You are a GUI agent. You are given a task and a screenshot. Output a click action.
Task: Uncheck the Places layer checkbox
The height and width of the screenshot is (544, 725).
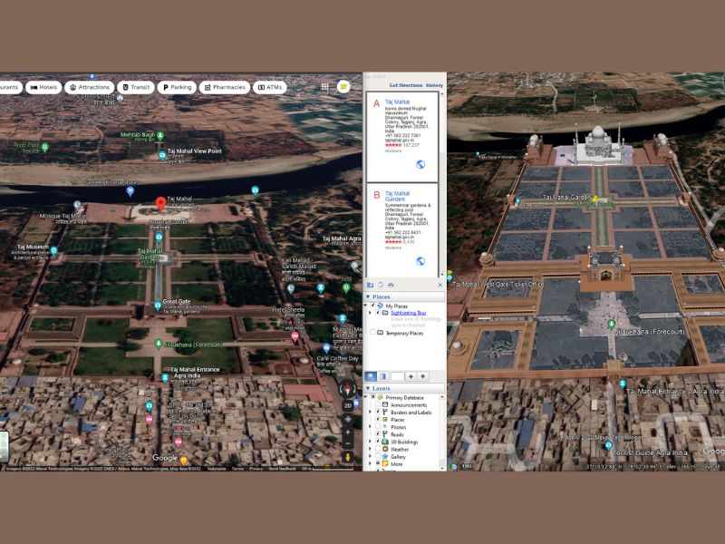point(378,420)
